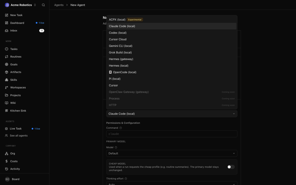Choose the plain Cursor adapter option

point(172,85)
